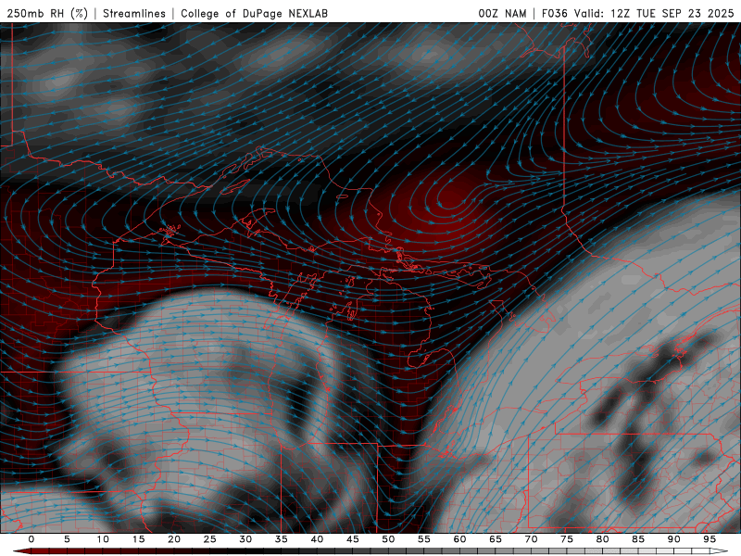
Task: Click the white high-RH end of color bar
Action: tap(719, 551)
